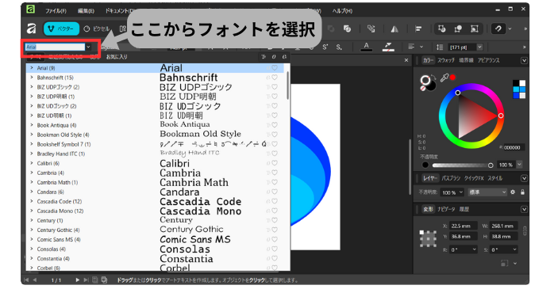Switch to the 境界線 tab
The height and width of the screenshot is (289, 554).
[467, 60]
